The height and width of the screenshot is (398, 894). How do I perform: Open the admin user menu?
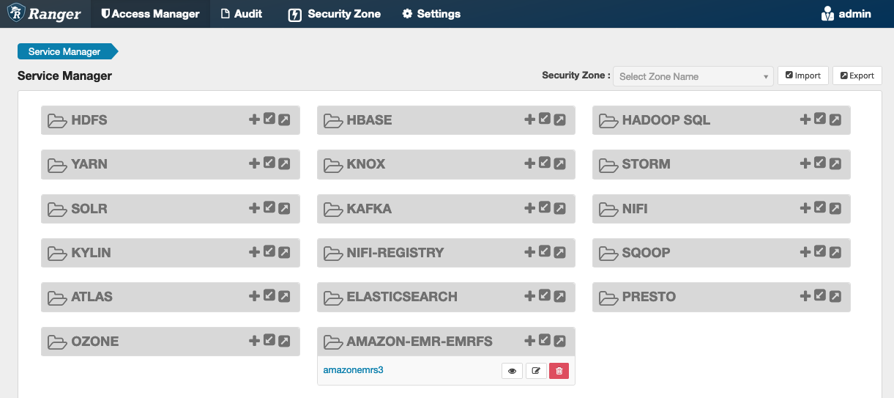[x=846, y=14]
